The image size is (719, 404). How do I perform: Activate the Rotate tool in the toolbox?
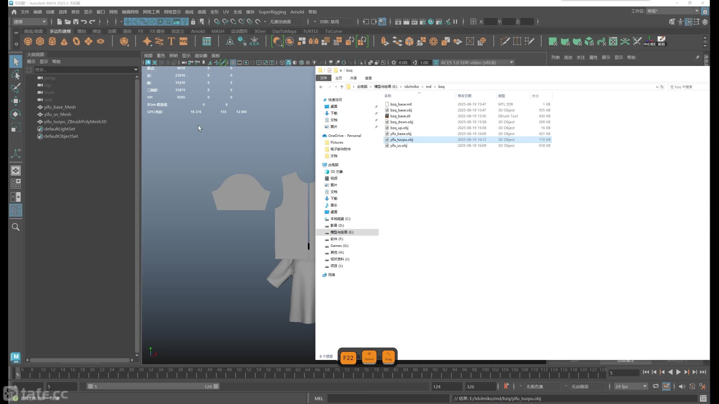click(16, 114)
